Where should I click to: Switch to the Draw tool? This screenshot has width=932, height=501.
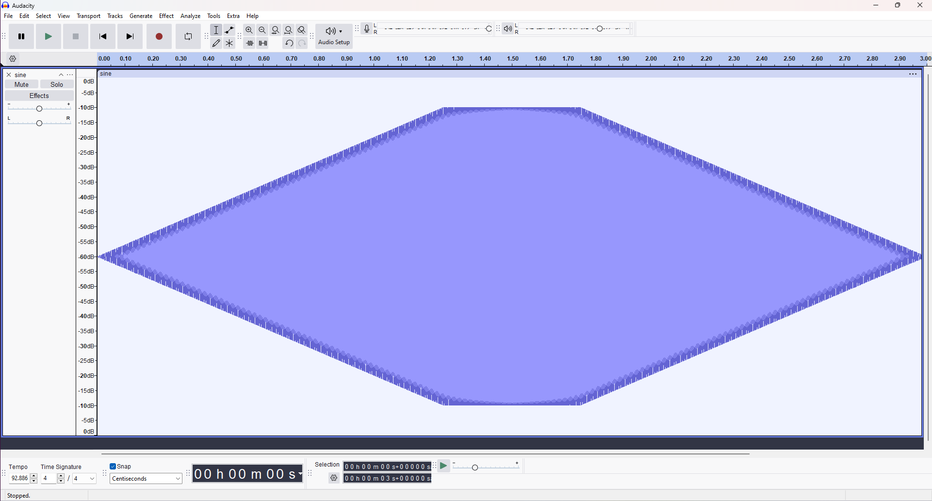(216, 43)
